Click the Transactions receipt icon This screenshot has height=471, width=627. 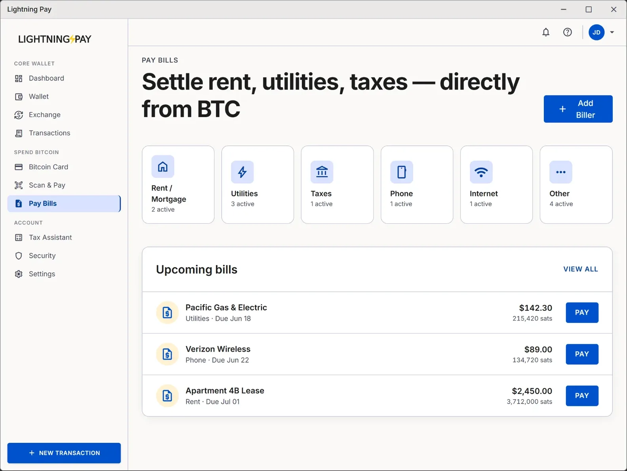pos(19,133)
